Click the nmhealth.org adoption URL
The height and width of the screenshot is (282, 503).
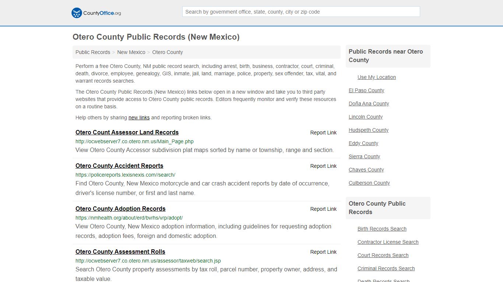pyautogui.click(x=129, y=218)
